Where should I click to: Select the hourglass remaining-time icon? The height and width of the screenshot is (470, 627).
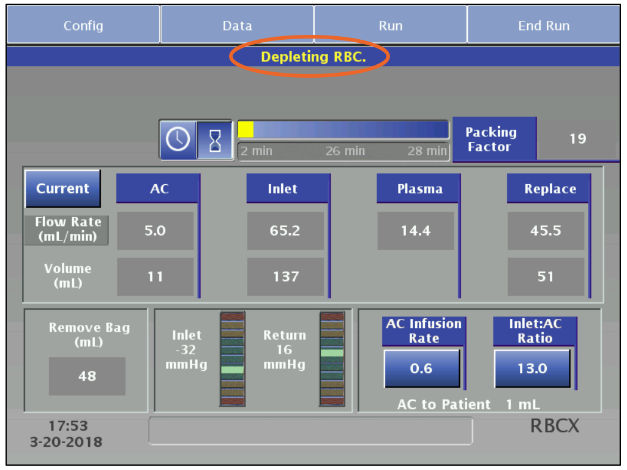[x=215, y=140]
